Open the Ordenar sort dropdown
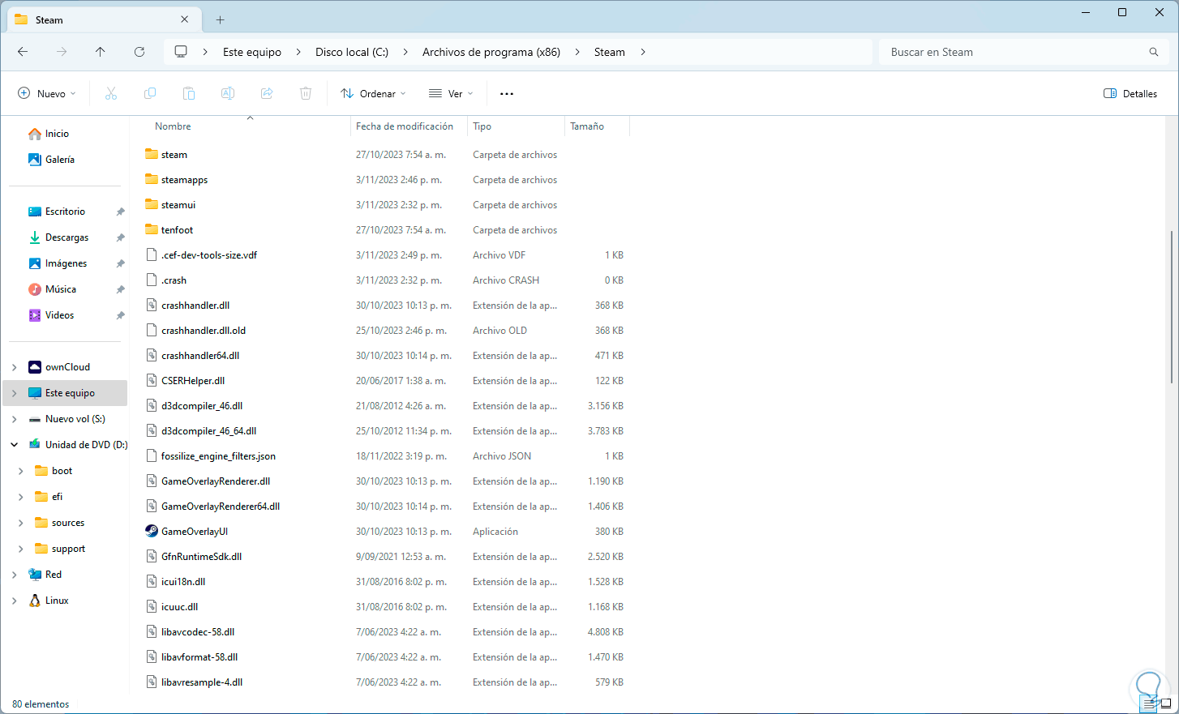This screenshot has width=1179, height=714. 374,94
